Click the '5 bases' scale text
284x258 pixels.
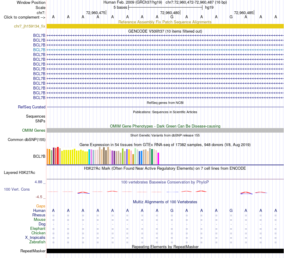pyautogui.click(x=120, y=7)
